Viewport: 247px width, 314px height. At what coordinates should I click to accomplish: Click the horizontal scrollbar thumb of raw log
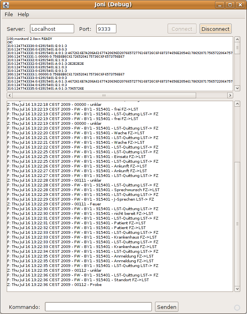(103, 96)
